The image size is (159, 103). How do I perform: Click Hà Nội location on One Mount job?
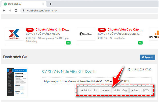pyautogui.click(x=103, y=38)
